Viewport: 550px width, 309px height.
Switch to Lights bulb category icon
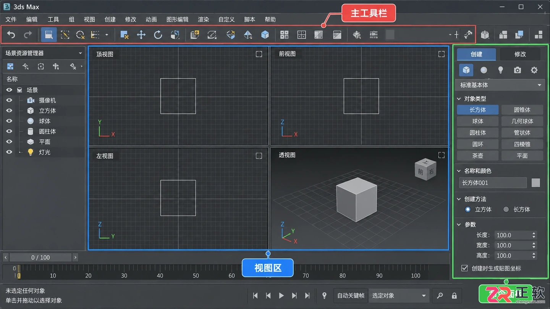click(x=500, y=70)
